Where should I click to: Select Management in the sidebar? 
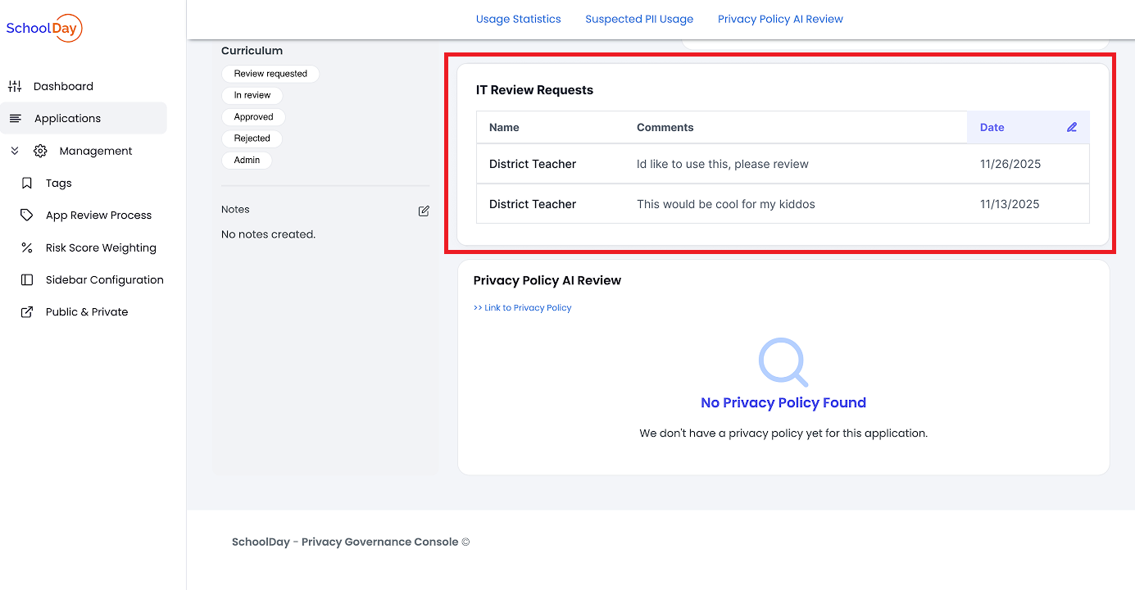(96, 151)
